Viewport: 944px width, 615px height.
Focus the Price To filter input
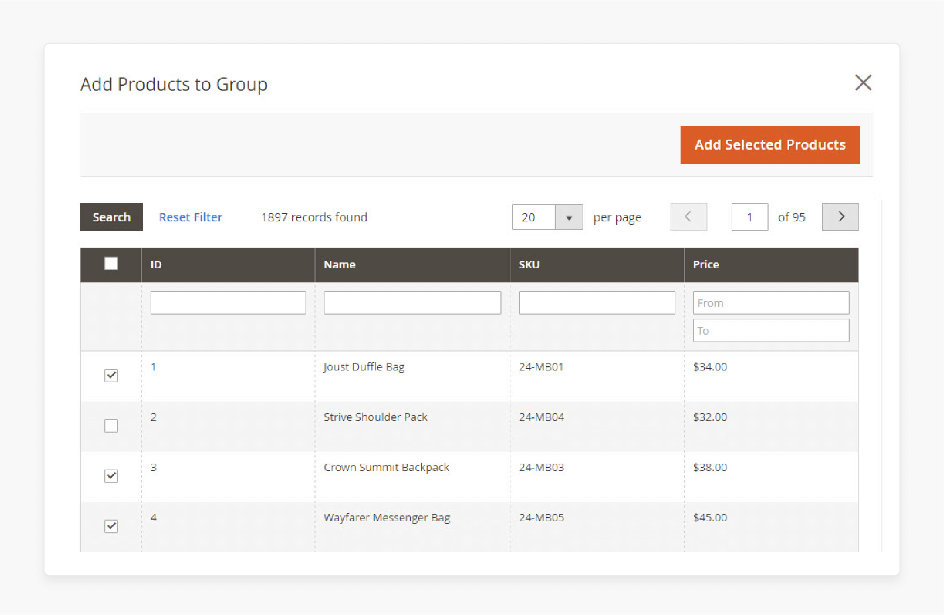[x=771, y=330]
